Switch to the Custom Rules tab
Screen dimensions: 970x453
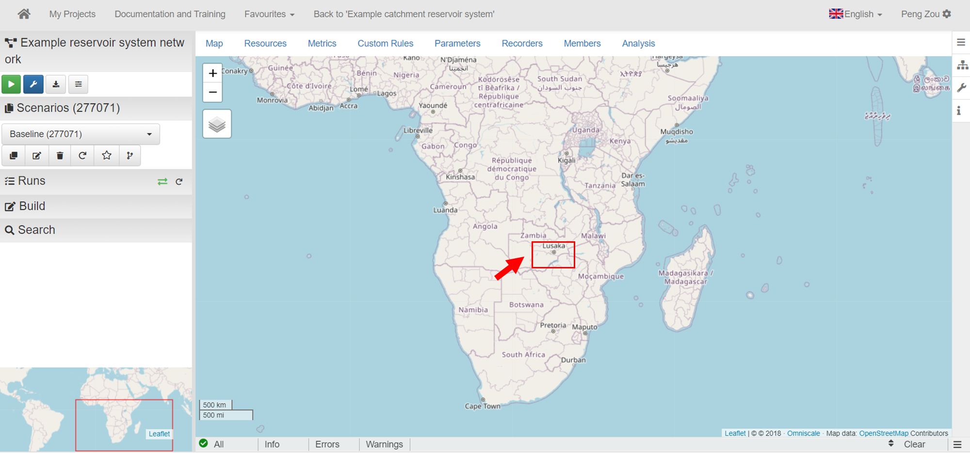[385, 44]
